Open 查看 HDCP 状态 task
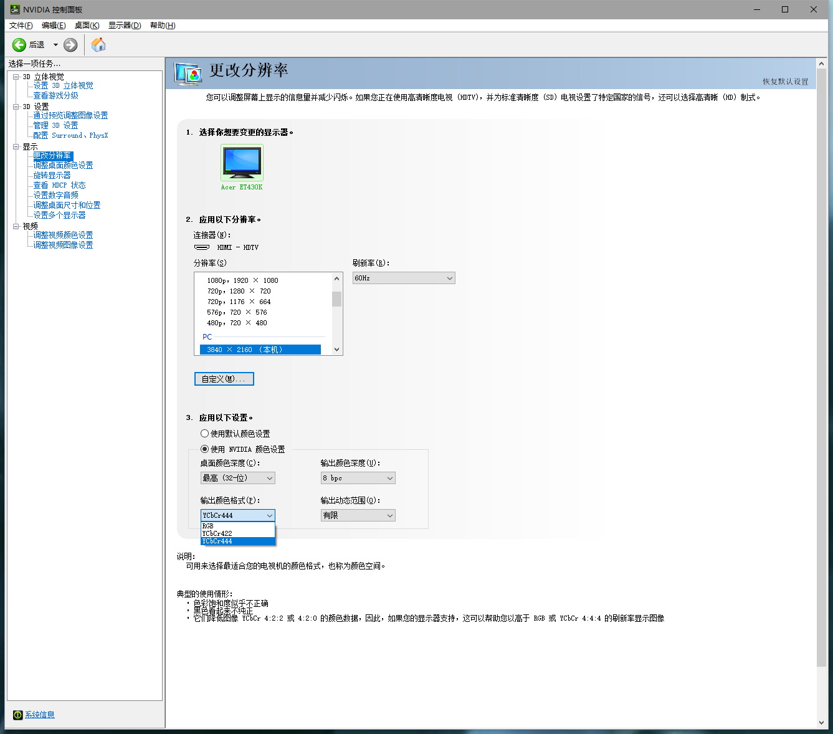Screen dimensions: 833x734 pyautogui.click(x=59, y=185)
